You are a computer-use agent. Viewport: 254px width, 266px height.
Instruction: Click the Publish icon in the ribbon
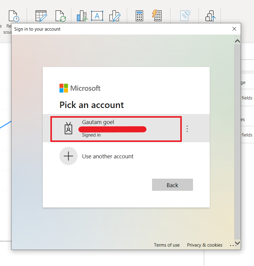(210, 16)
